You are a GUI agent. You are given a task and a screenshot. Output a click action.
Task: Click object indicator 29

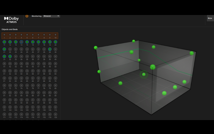(50, 49)
